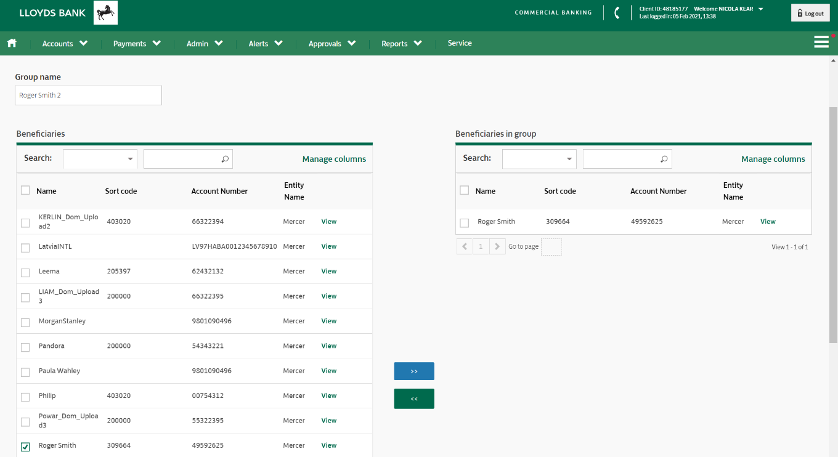Click the Group name input field

[89, 95]
